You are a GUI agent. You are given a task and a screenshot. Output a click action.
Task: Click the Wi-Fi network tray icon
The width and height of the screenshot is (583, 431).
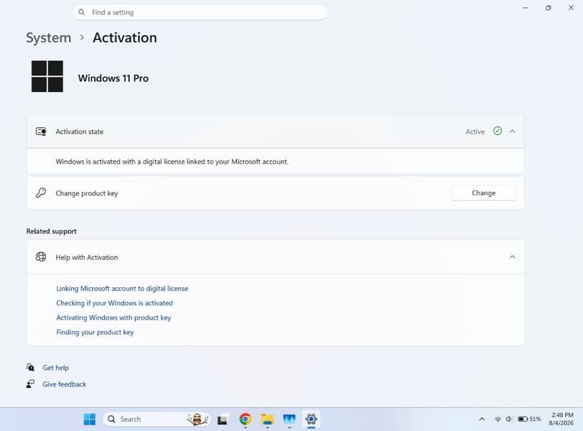point(498,419)
